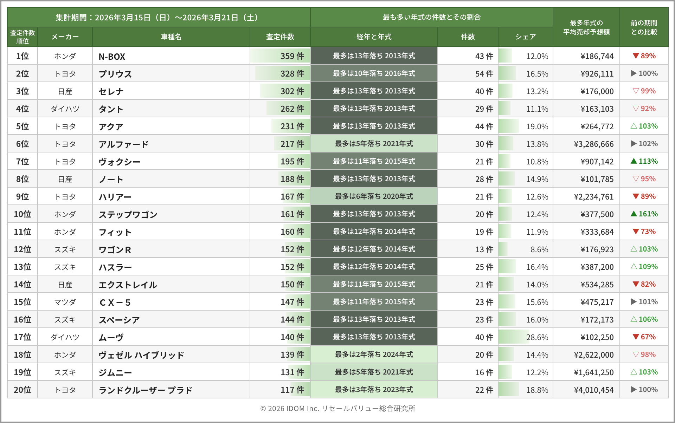Screen dimensions: 675x423
Task: Click the 前の期間との比較 header cell
Action: tap(644, 27)
